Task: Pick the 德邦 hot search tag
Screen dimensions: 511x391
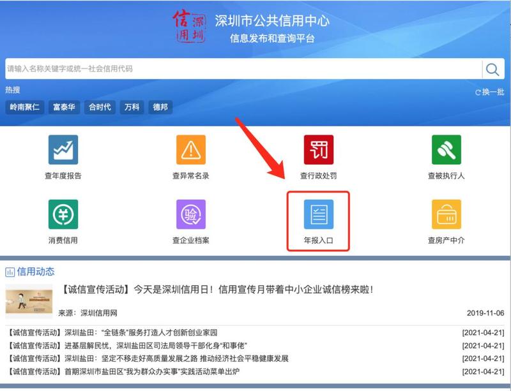Action: coord(160,107)
